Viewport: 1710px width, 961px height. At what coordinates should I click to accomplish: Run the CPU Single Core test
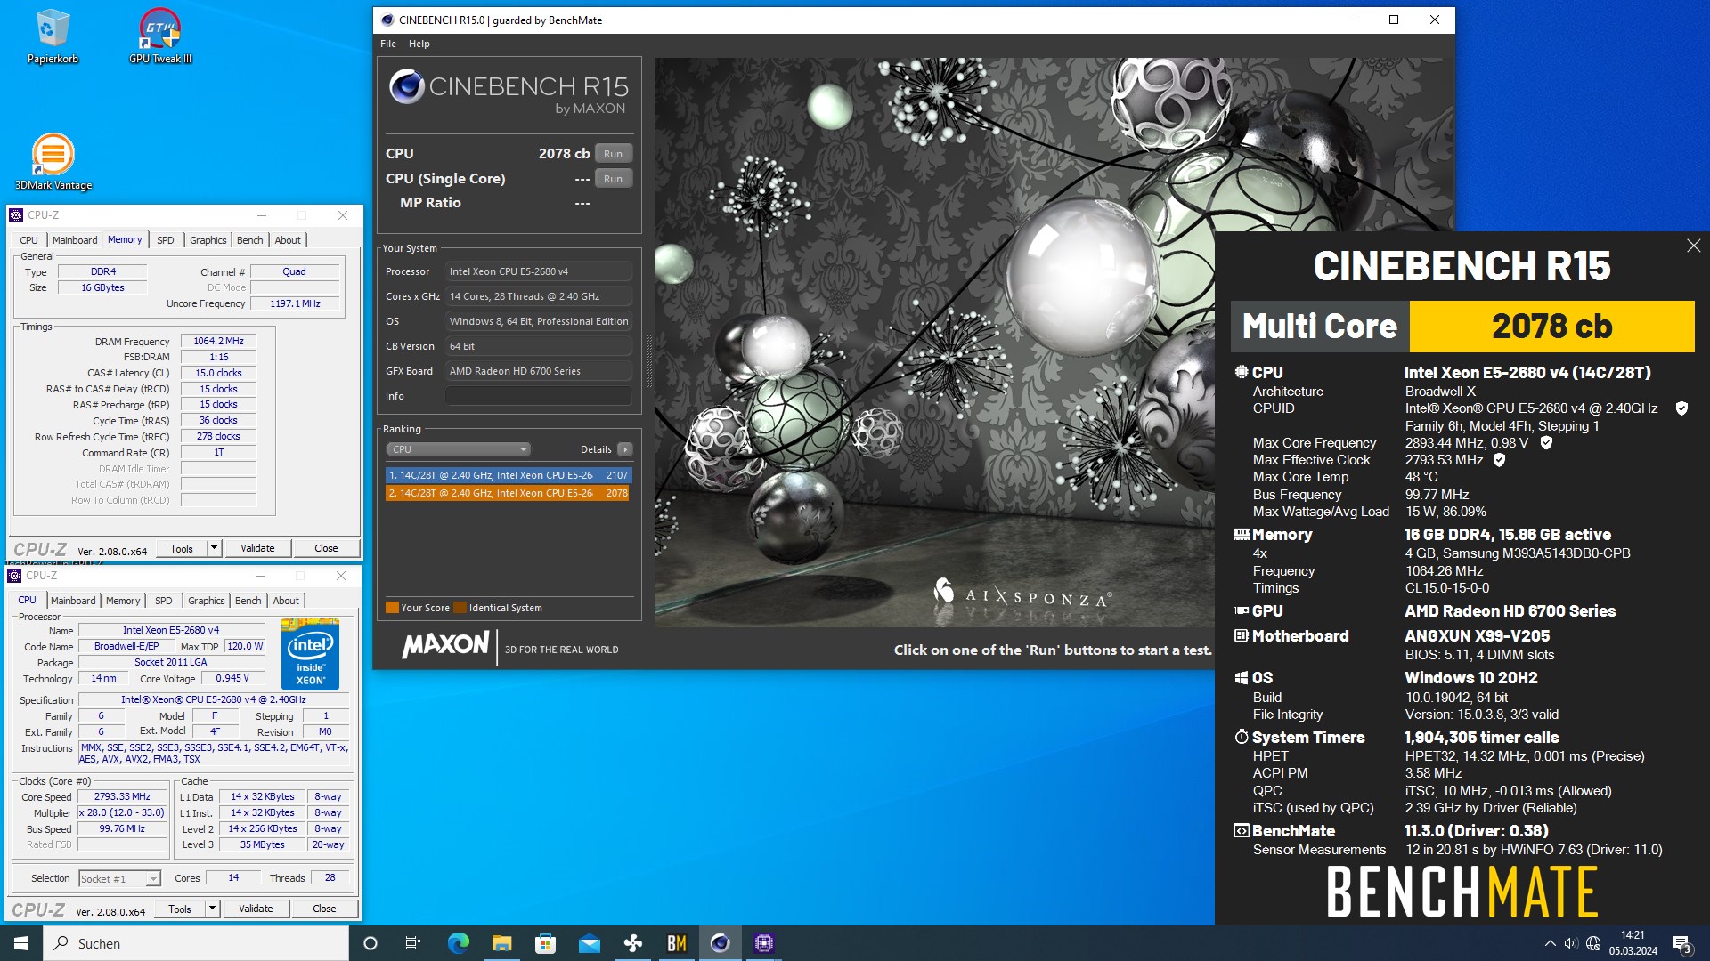tap(613, 179)
